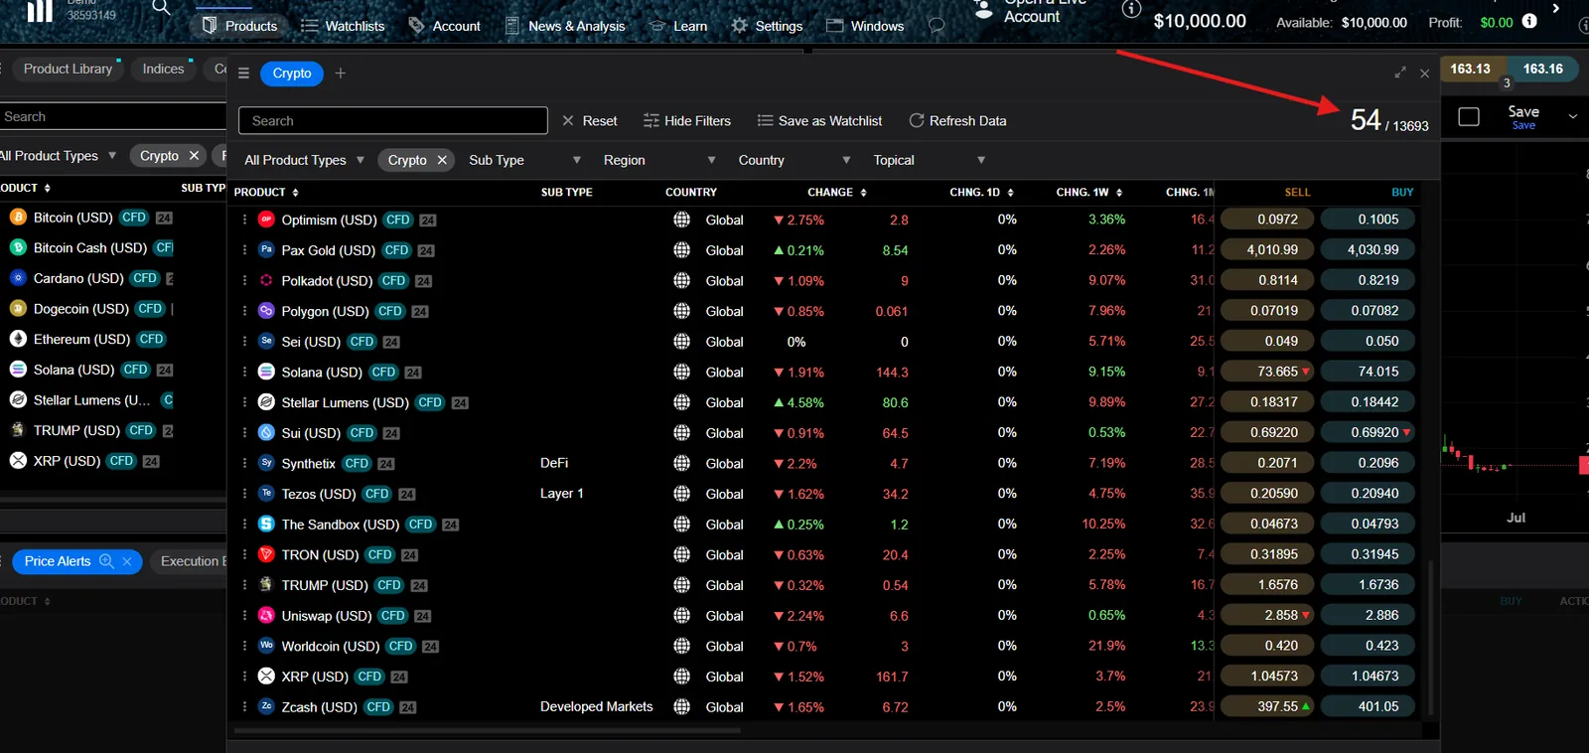Sort by PRODUCT column header
1589x753 pixels.
pos(266,192)
